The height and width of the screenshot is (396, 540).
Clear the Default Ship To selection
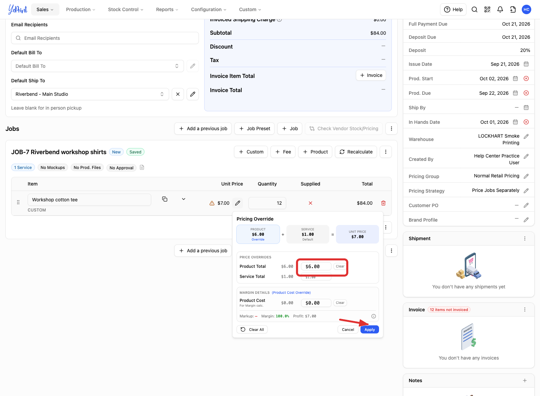click(178, 94)
